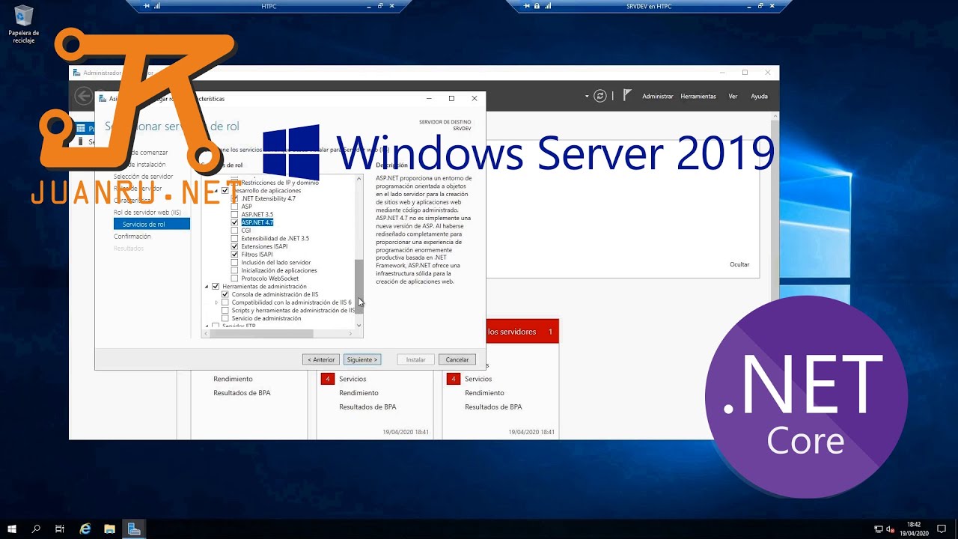This screenshot has height=539, width=958.
Task: Check Compatibilidad con la administración de IIS 6
Action: [x=225, y=302]
